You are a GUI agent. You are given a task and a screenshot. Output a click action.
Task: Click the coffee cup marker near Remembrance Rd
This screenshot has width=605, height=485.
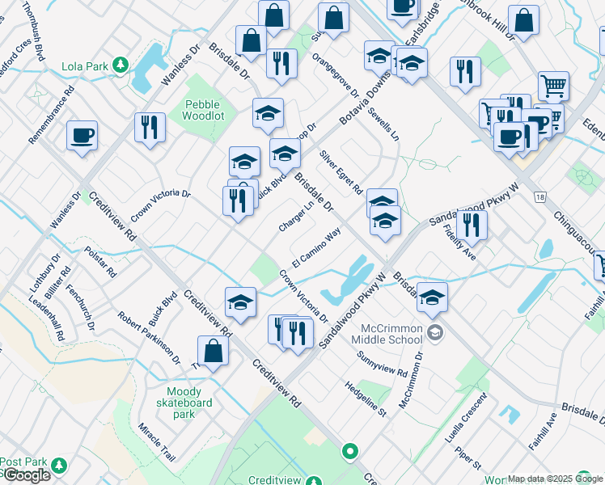(82, 137)
